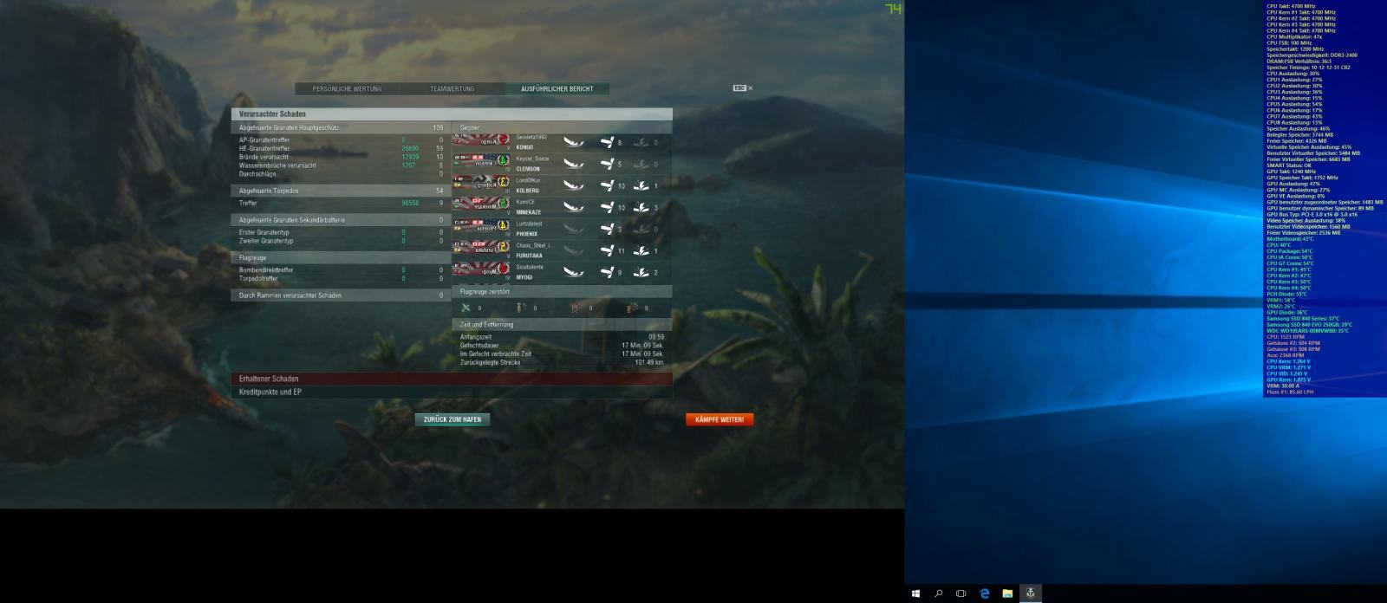This screenshot has width=1387, height=603.
Task: Click Brände verursacht value 12939
Action: (x=410, y=157)
